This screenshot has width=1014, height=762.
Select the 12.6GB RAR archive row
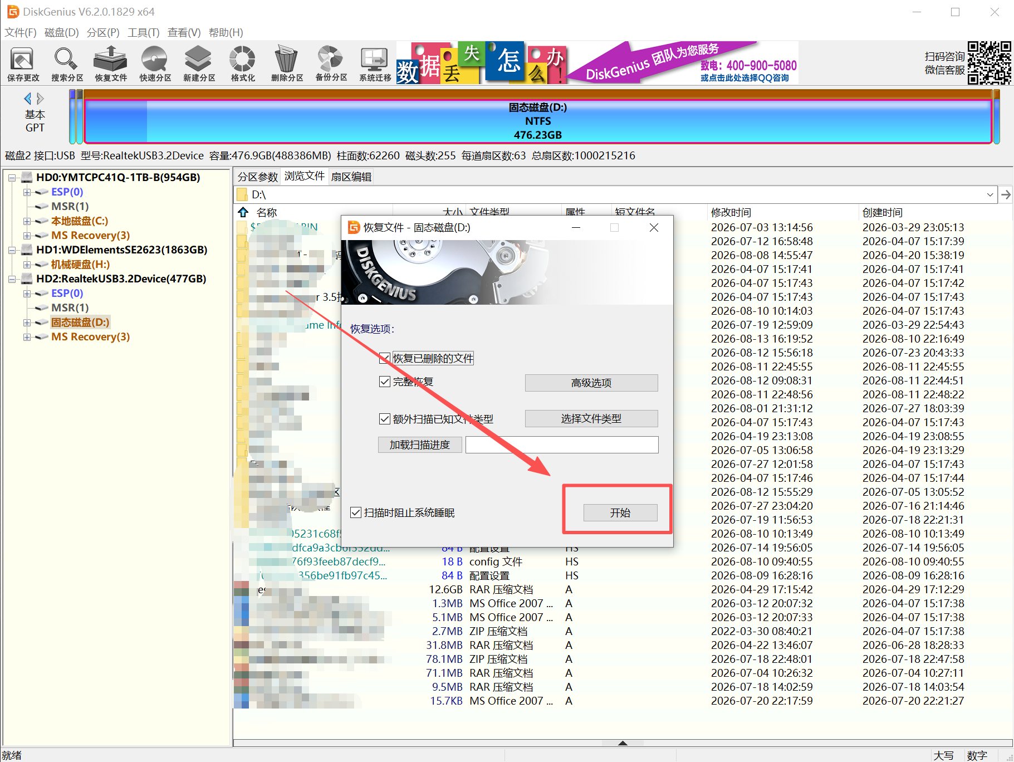[x=623, y=589]
